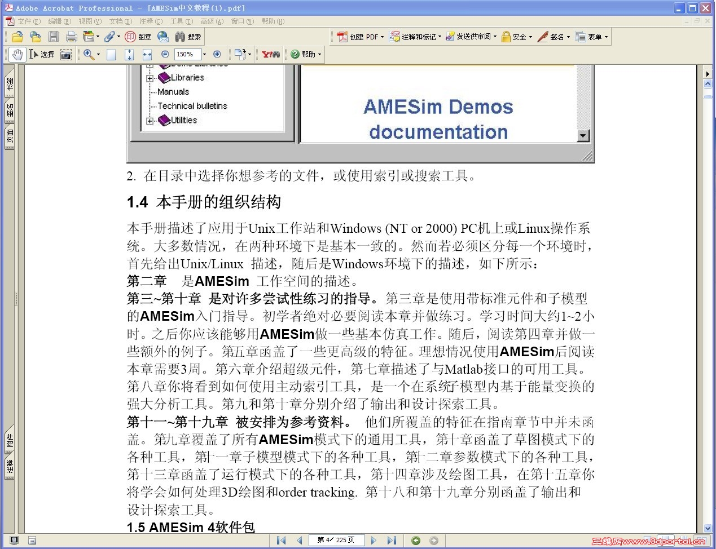Select the Snapshot camera tool
The height and width of the screenshot is (549, 716).
tap(66, 54)
